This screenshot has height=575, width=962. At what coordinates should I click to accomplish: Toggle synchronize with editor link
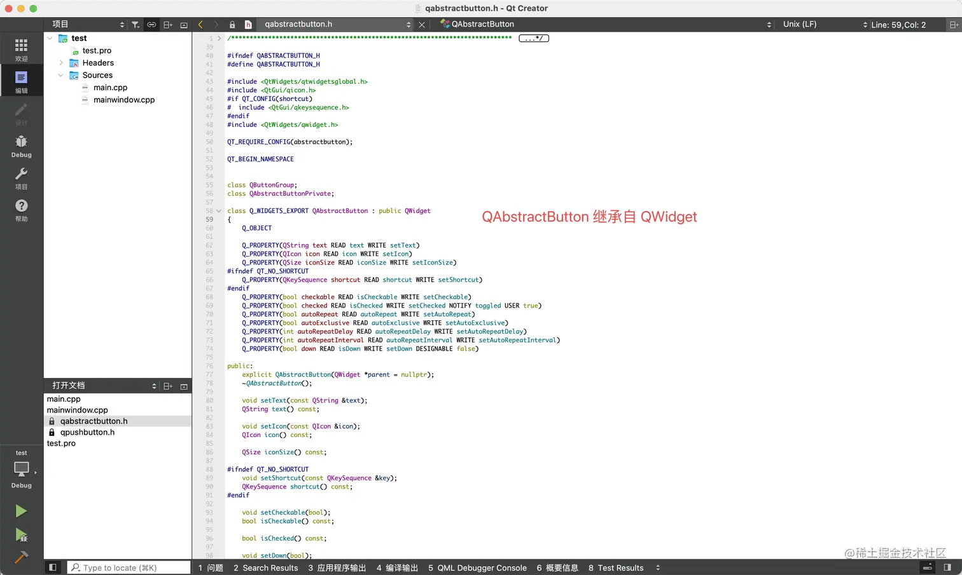tap(151, 25)
